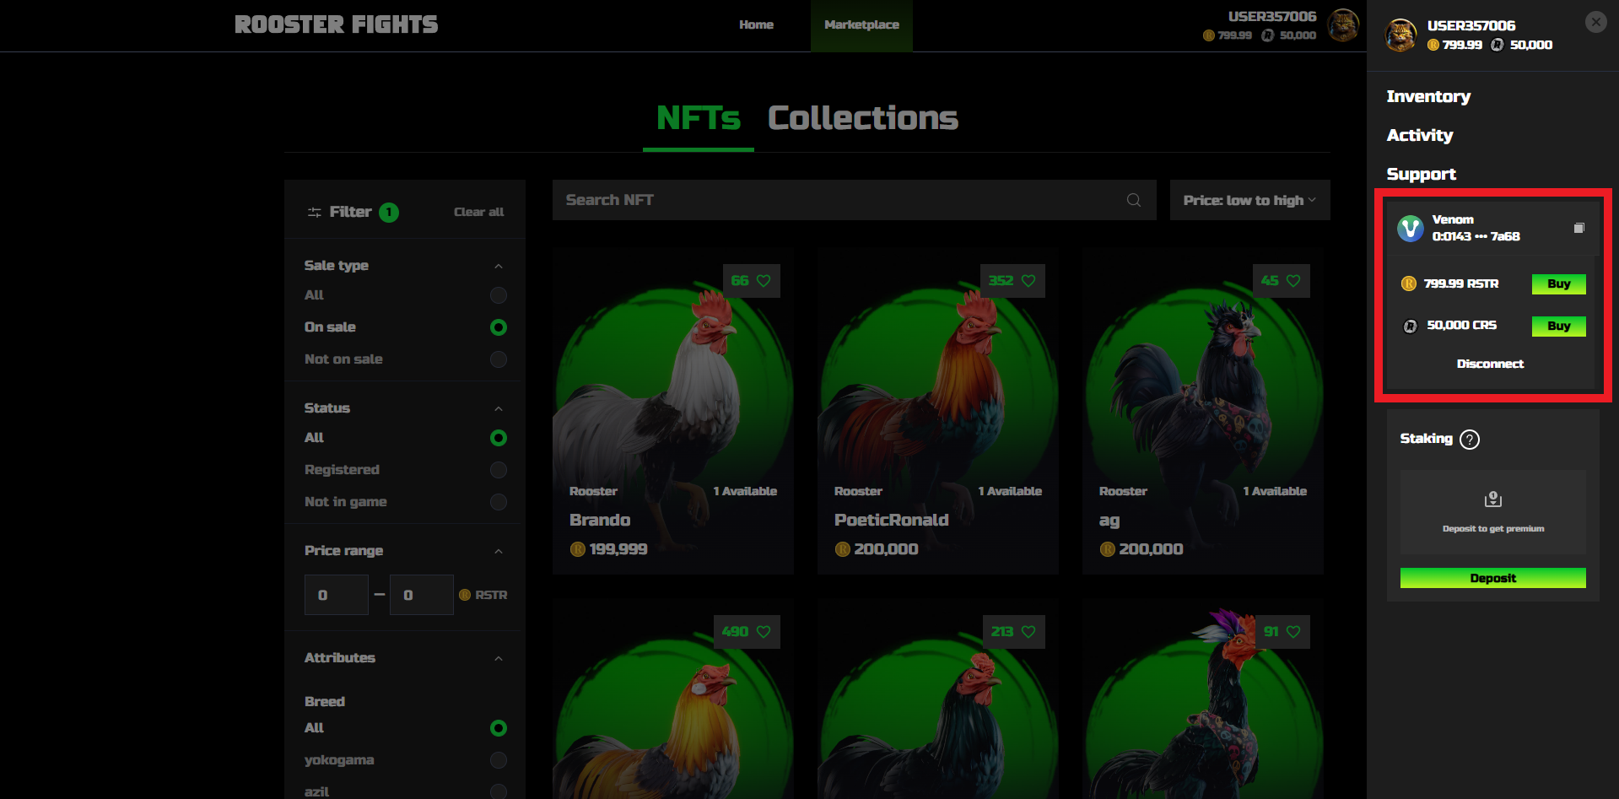Collapse the Price range section
The image size is (1619, 799).
[498, 551]
